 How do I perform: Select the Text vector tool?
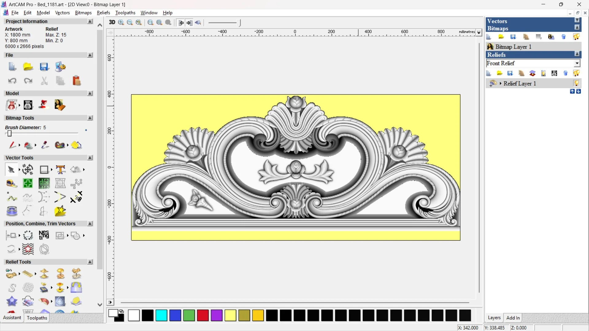pos(60,169)
